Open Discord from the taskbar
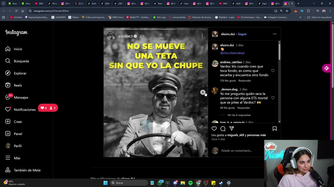 point(175,183)
